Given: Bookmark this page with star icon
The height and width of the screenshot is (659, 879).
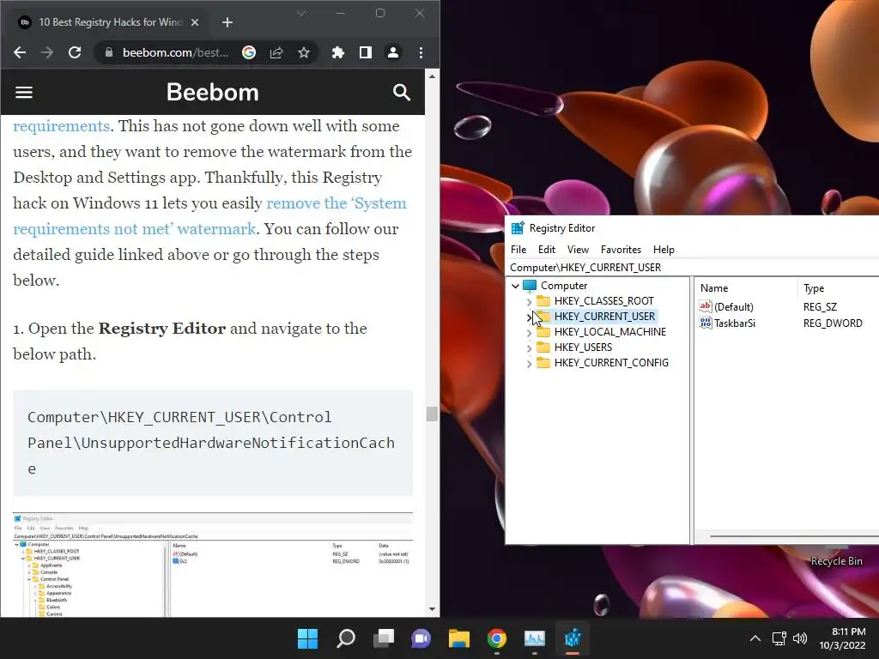Looking at the screenshot, I should (304, 52).
